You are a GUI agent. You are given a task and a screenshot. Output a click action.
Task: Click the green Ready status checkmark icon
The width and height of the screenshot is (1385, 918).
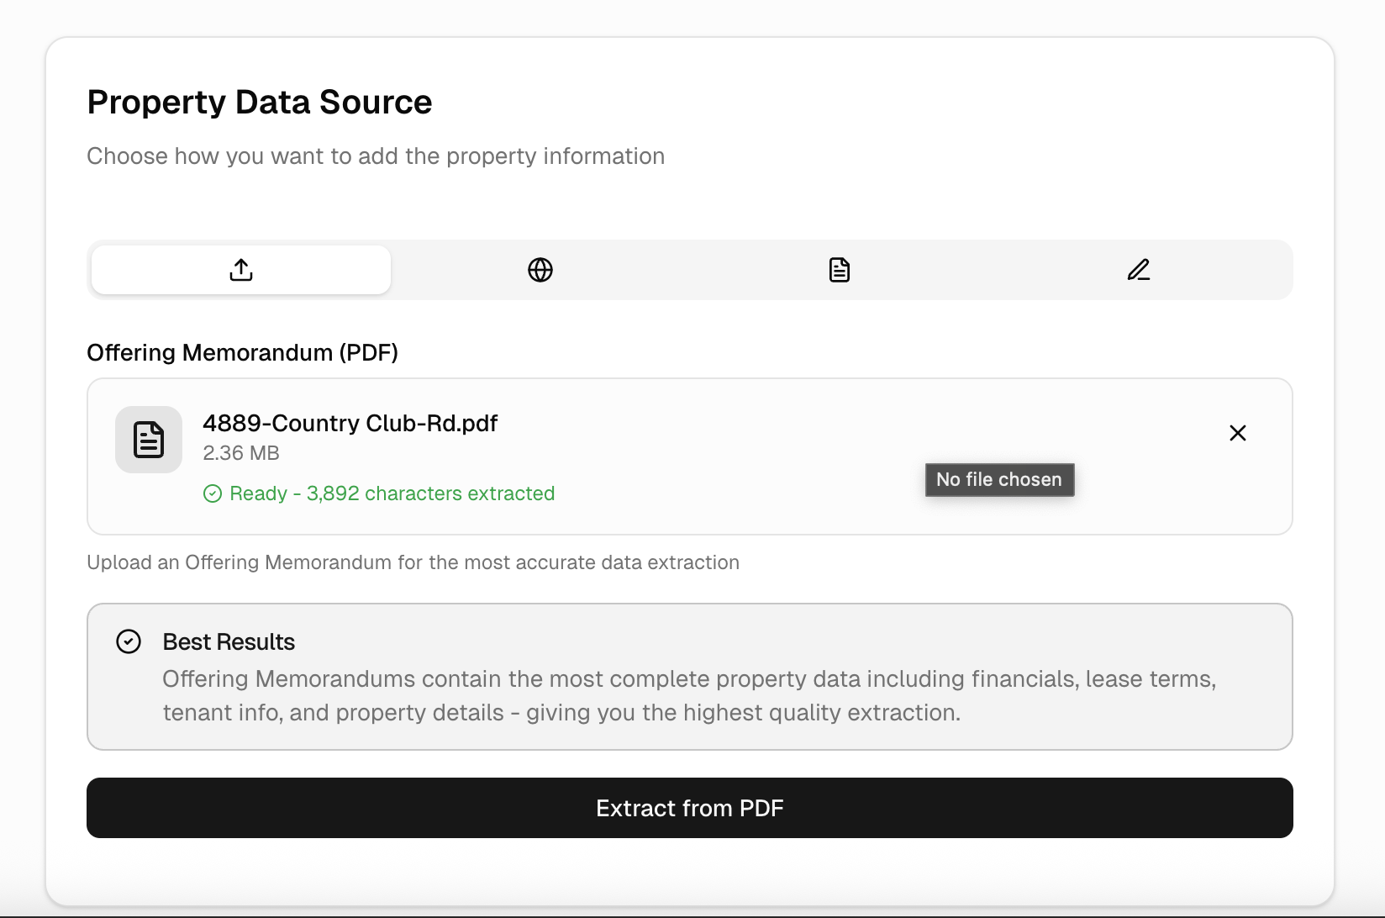(213, 493)
